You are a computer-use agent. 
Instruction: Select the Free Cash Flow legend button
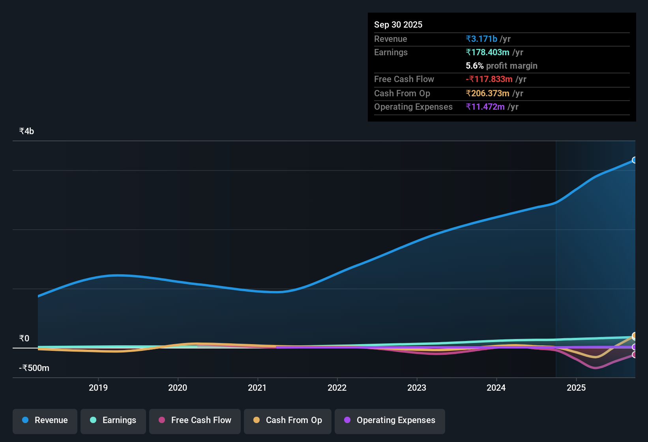pos(195,421)
